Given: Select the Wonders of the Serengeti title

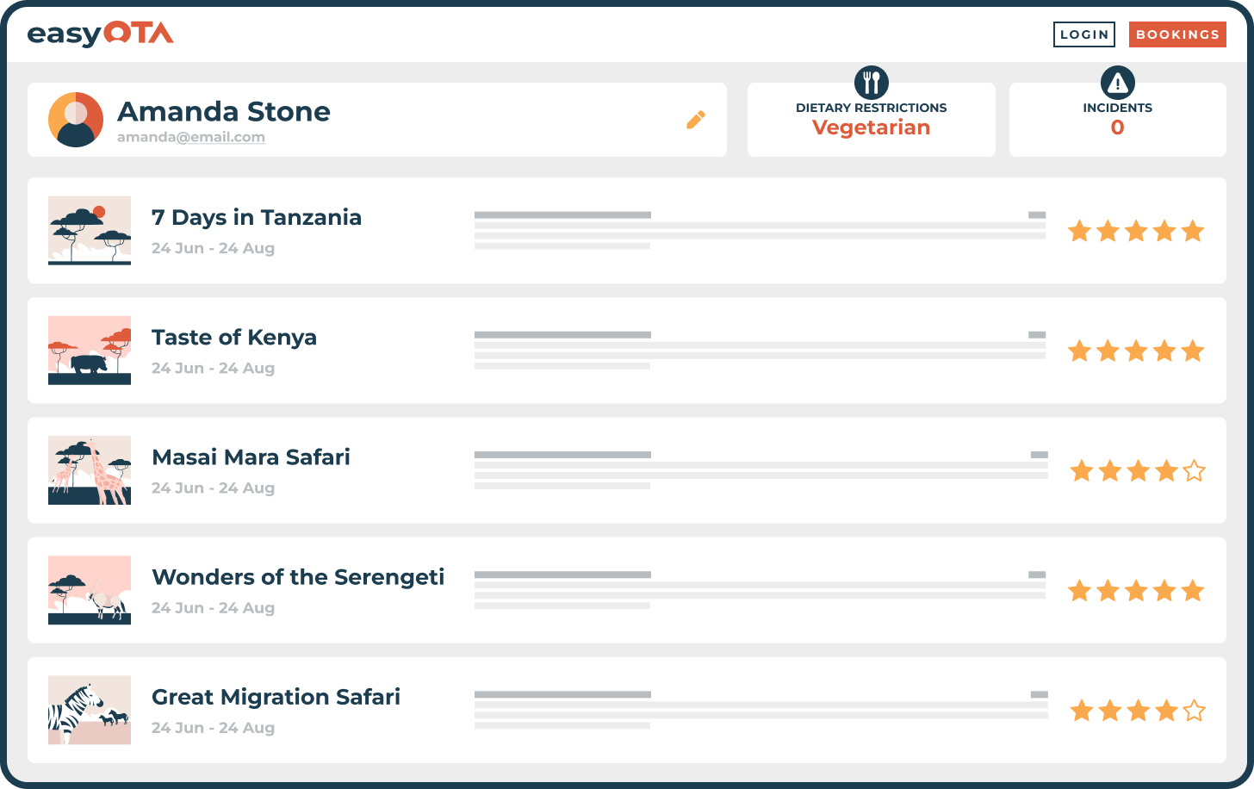Looking at the screenshot, I should coord(298,577).
